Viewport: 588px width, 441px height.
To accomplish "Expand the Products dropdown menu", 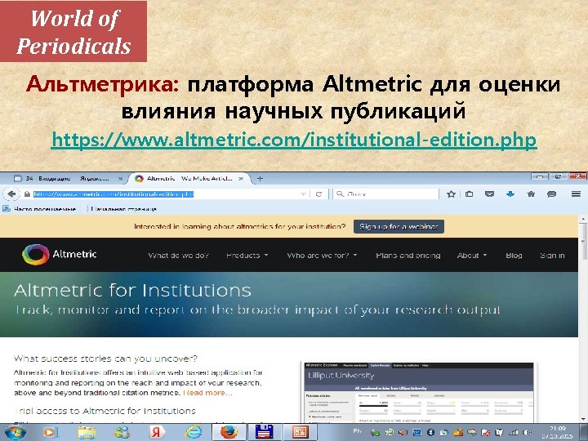I will pos(247,256).
